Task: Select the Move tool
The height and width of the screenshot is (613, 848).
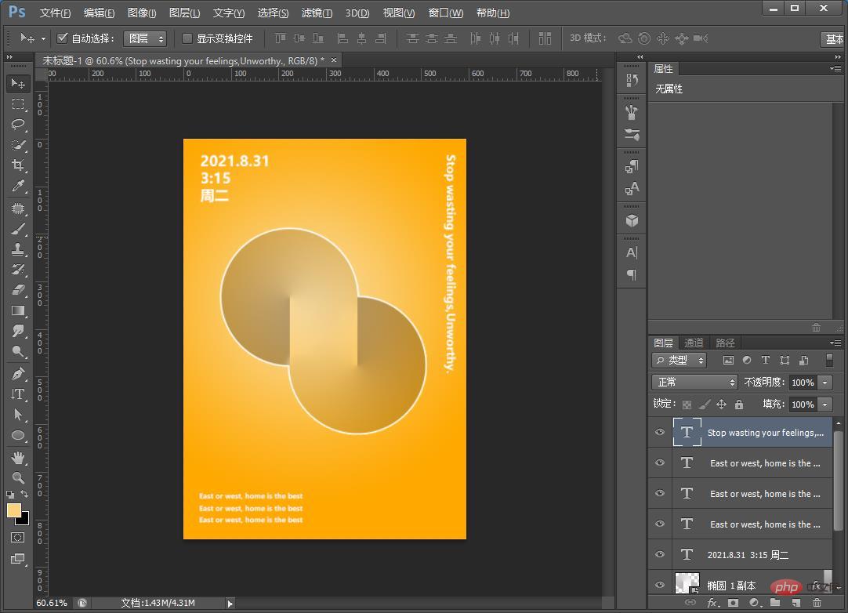Action: (x=18, y=83)
